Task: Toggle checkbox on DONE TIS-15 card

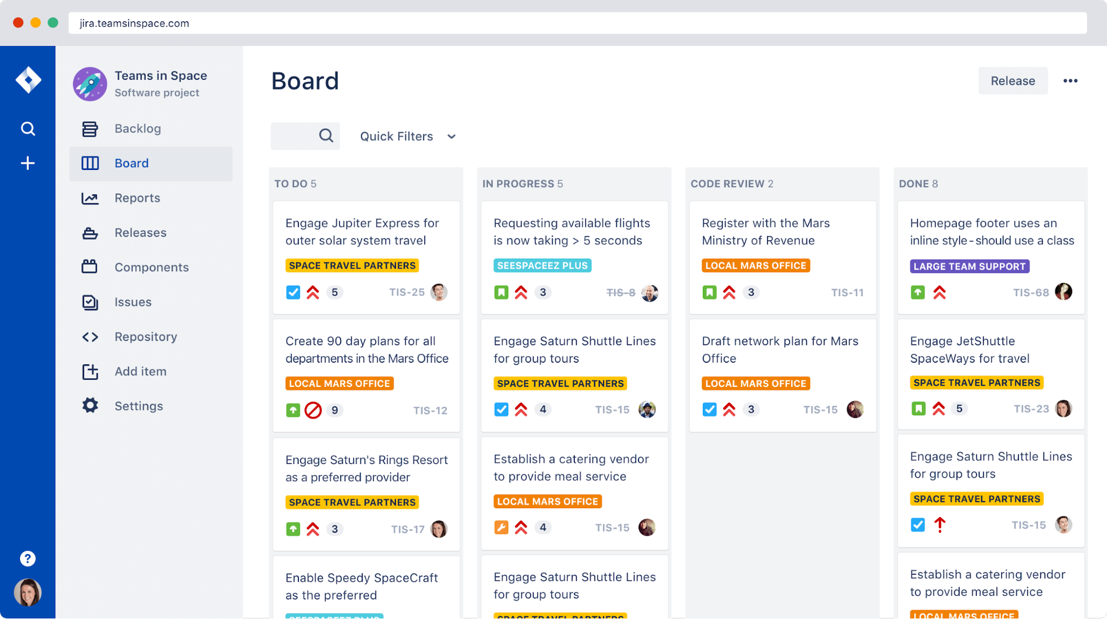Action: (x=919, y=525)
